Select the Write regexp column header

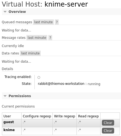point(64,116)
